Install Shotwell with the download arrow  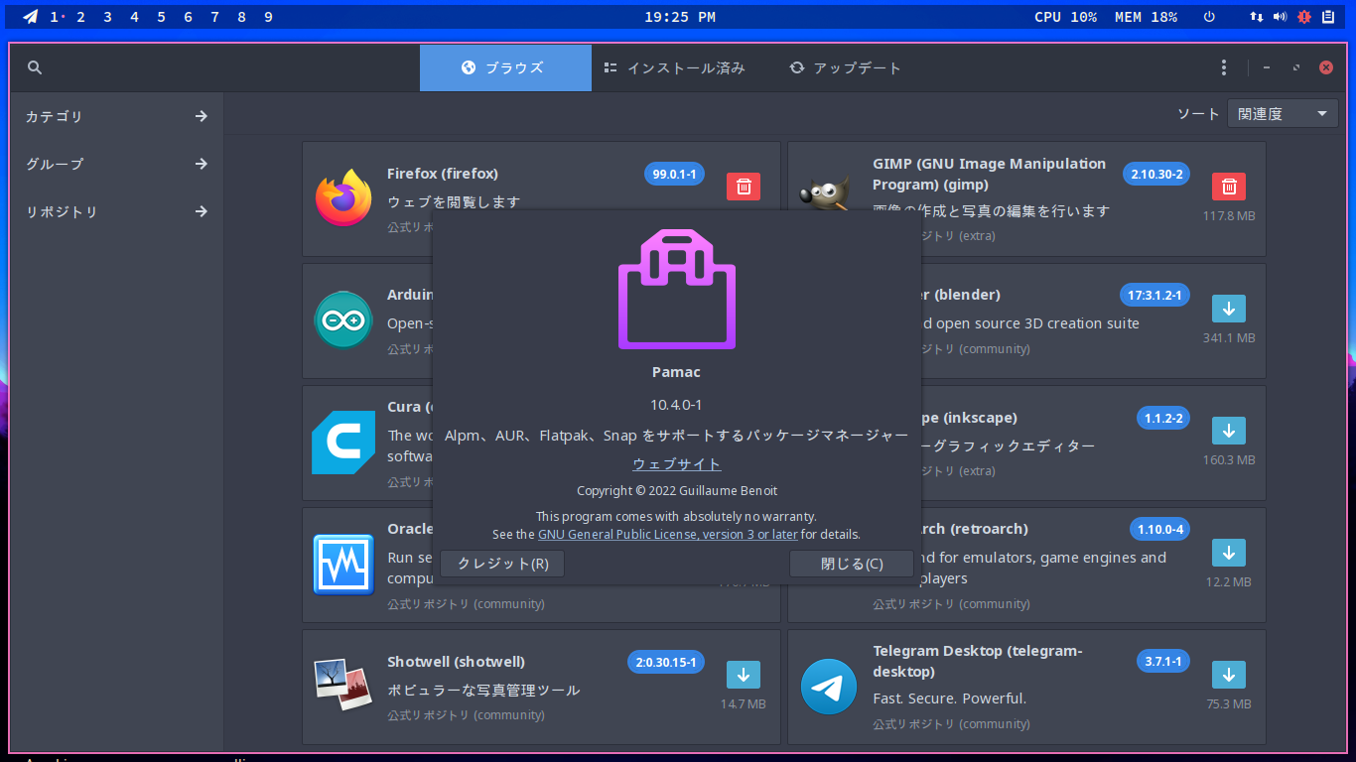click(744, 675)
